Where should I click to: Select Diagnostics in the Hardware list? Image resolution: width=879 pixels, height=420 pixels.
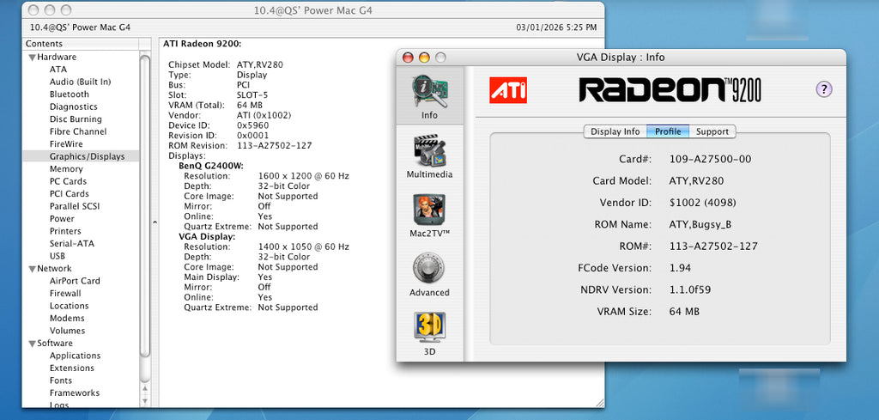pyautogui.click(x=74, y=107)
